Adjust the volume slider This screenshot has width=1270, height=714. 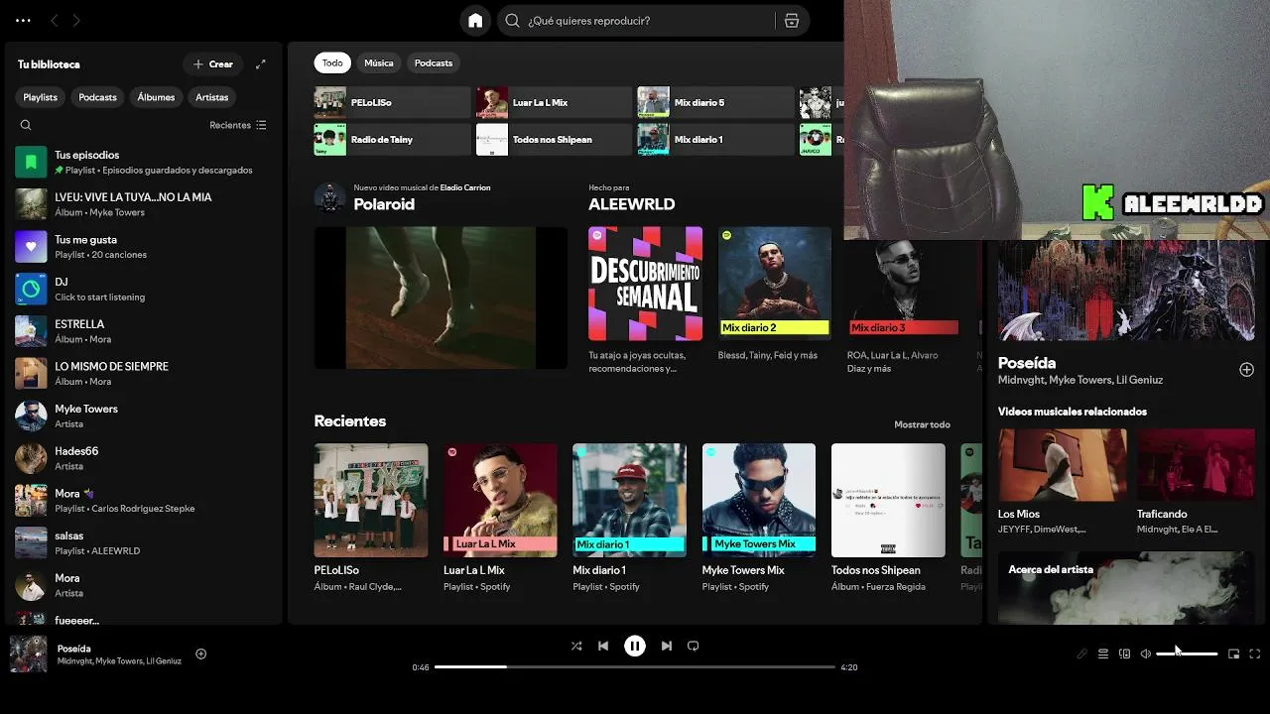tap(1187, 654)
